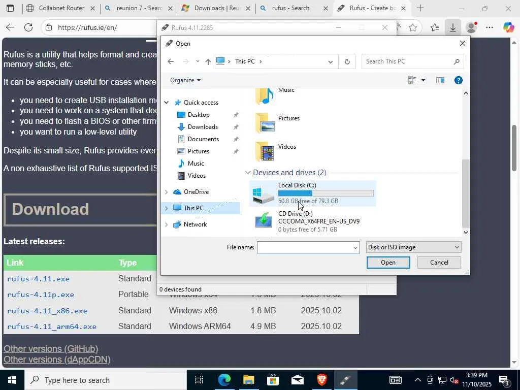This screenshot has width=520, height=390.
Task: Click the Open button
Action: (388, 263)
